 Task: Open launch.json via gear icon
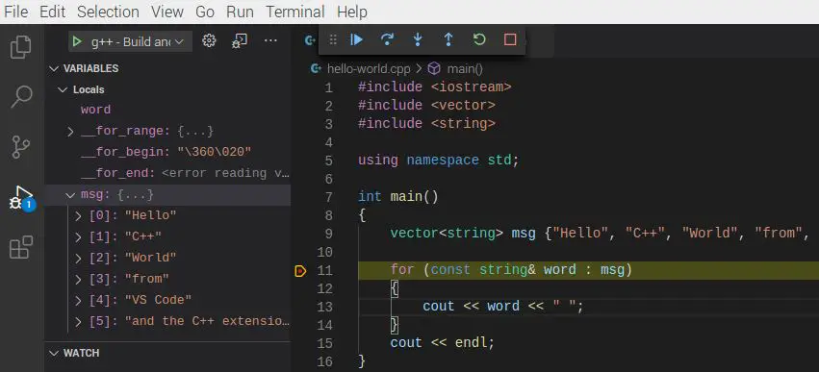pos(209,40)
